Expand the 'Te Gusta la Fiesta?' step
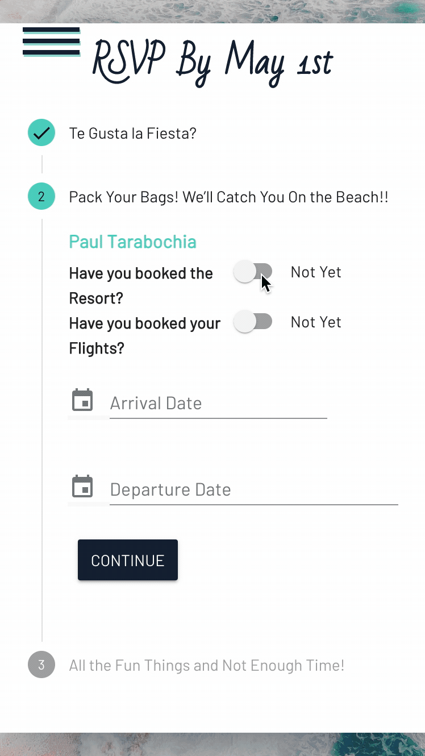This screenshot has height=756, width=425. click(x=133, y=134)
